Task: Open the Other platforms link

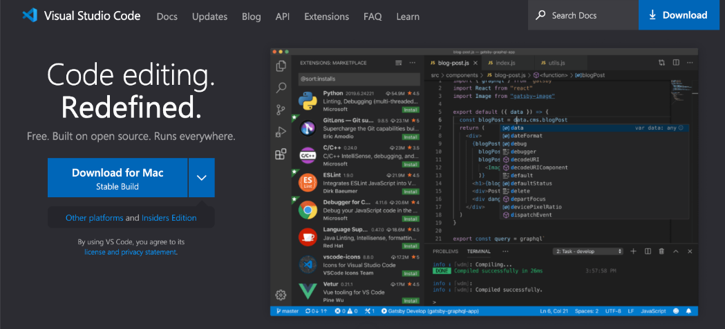Action: tap(94, 218)
